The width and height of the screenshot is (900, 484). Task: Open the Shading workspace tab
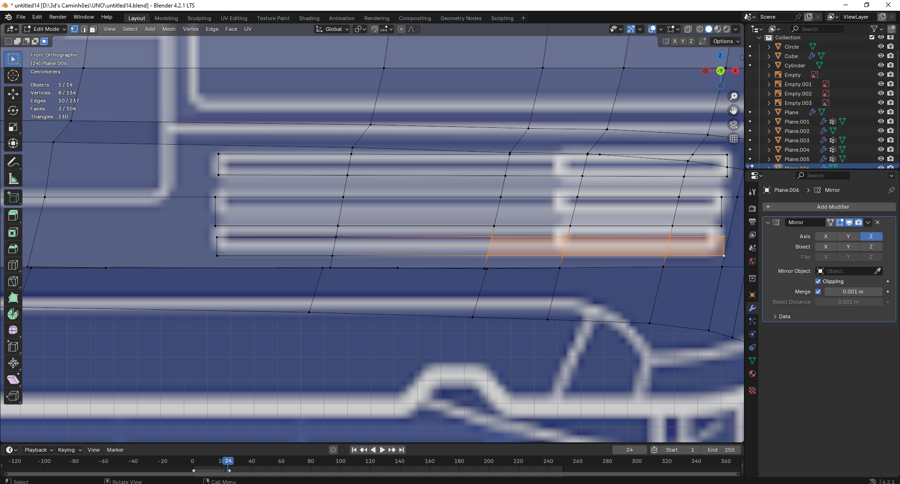click(309, 18)
